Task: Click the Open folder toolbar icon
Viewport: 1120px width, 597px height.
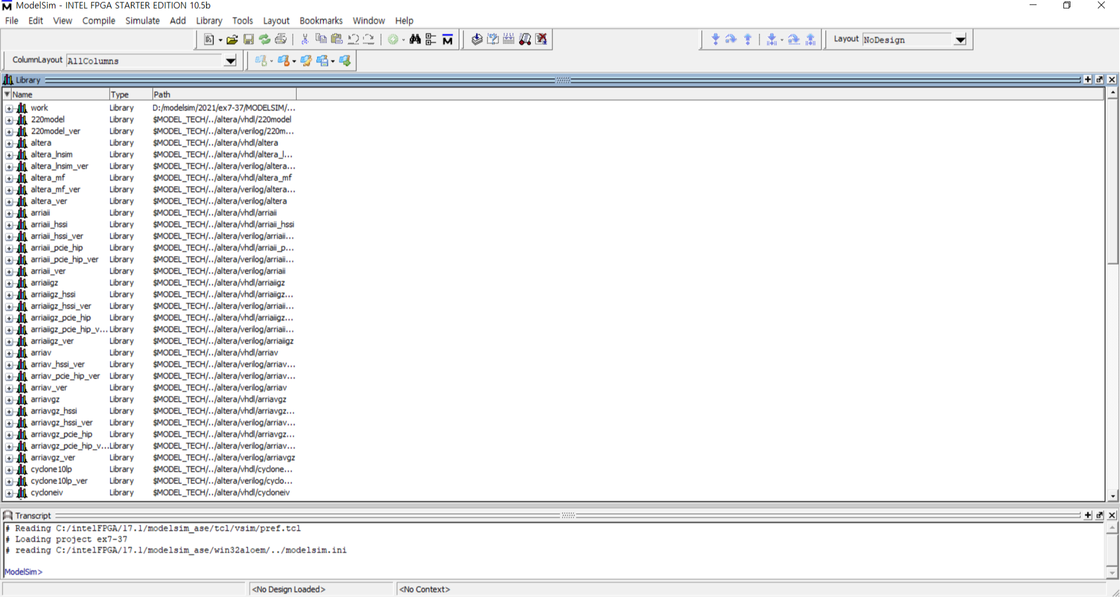Action: pos(232,39)
